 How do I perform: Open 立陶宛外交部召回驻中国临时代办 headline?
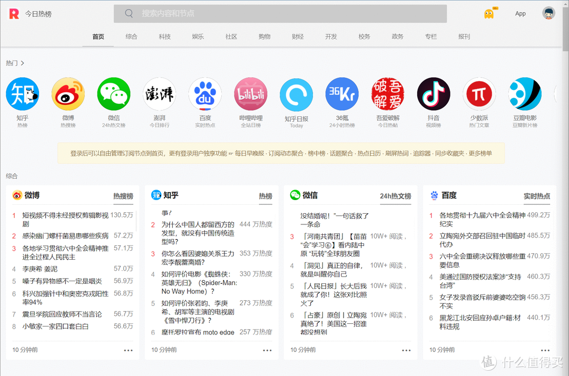tap(482, 240)
